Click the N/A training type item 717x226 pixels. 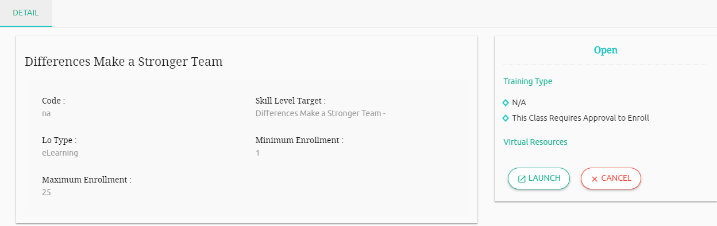519,102
